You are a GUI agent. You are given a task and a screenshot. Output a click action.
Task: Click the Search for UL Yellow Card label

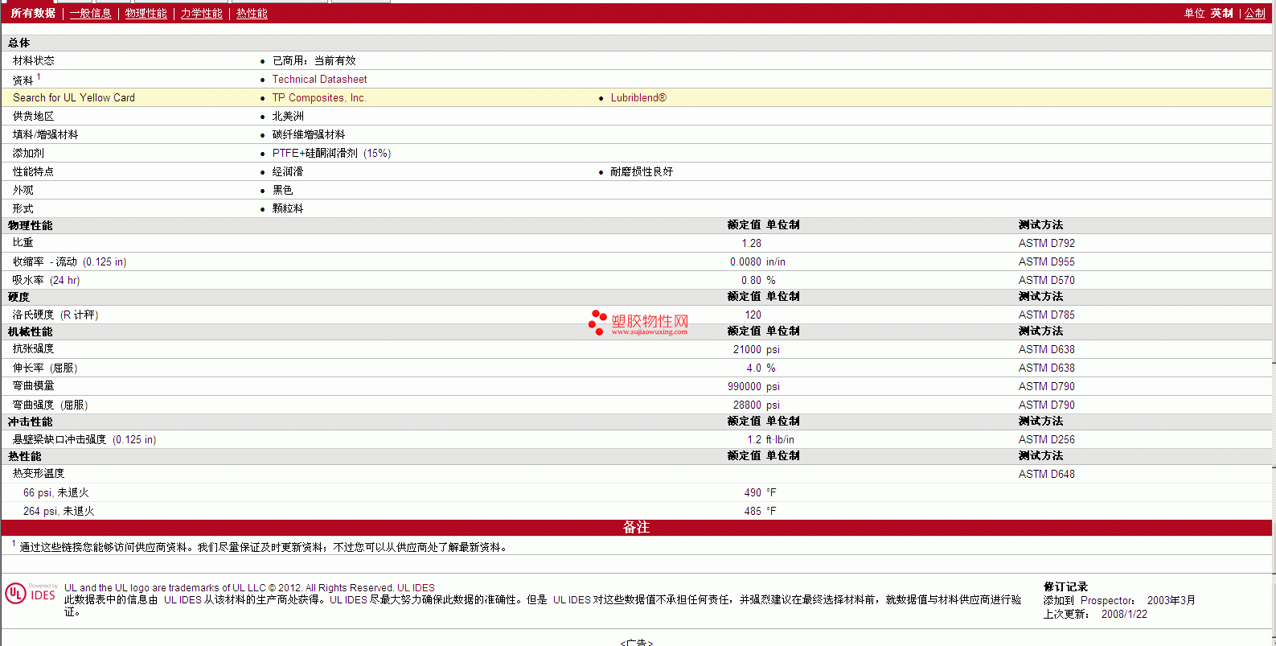pyautogui.click(x=74, y=98)
